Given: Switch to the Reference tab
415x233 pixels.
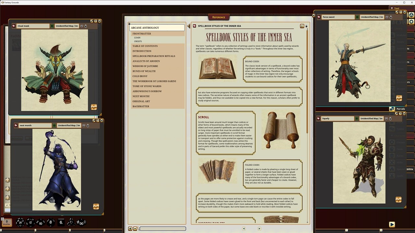Looking at the screenshot, I should 219,17.
